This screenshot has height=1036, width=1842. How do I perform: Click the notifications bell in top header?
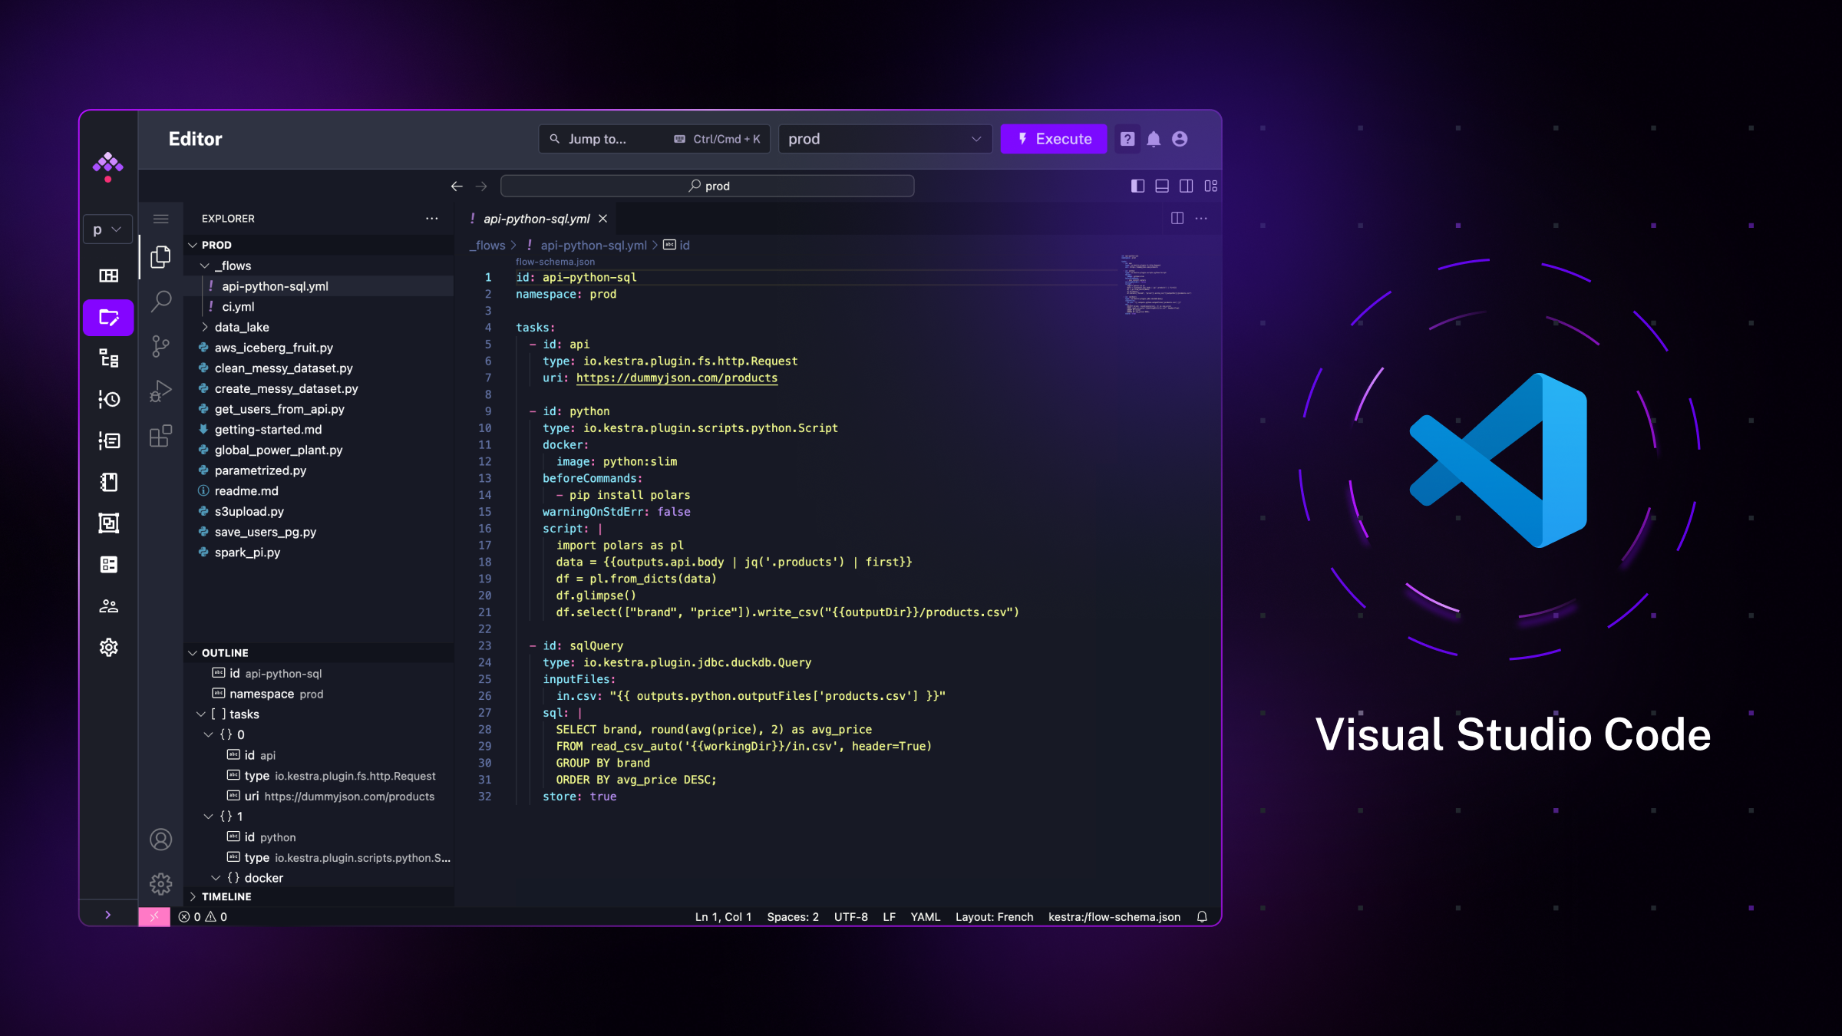(x=1154, y=139)
